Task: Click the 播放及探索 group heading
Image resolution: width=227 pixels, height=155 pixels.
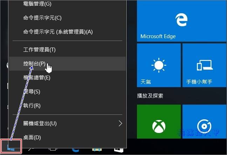Action: 150,96
